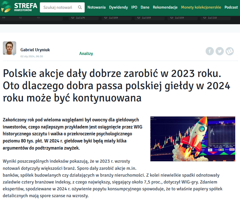Click the article headline about Polskie akcje

click(117, 85)
